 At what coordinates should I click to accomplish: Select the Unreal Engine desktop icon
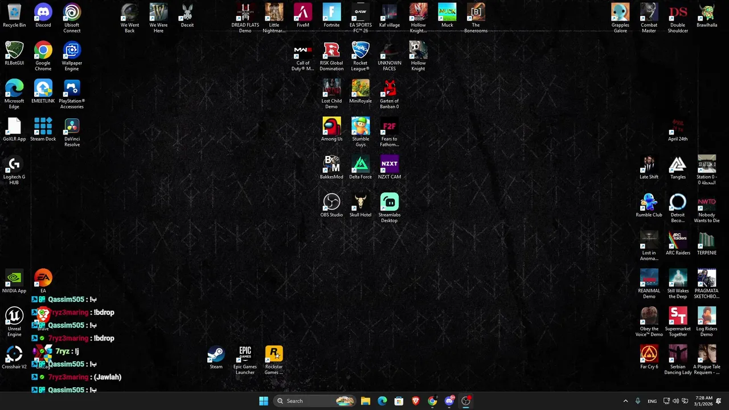(x=14, y=322)
